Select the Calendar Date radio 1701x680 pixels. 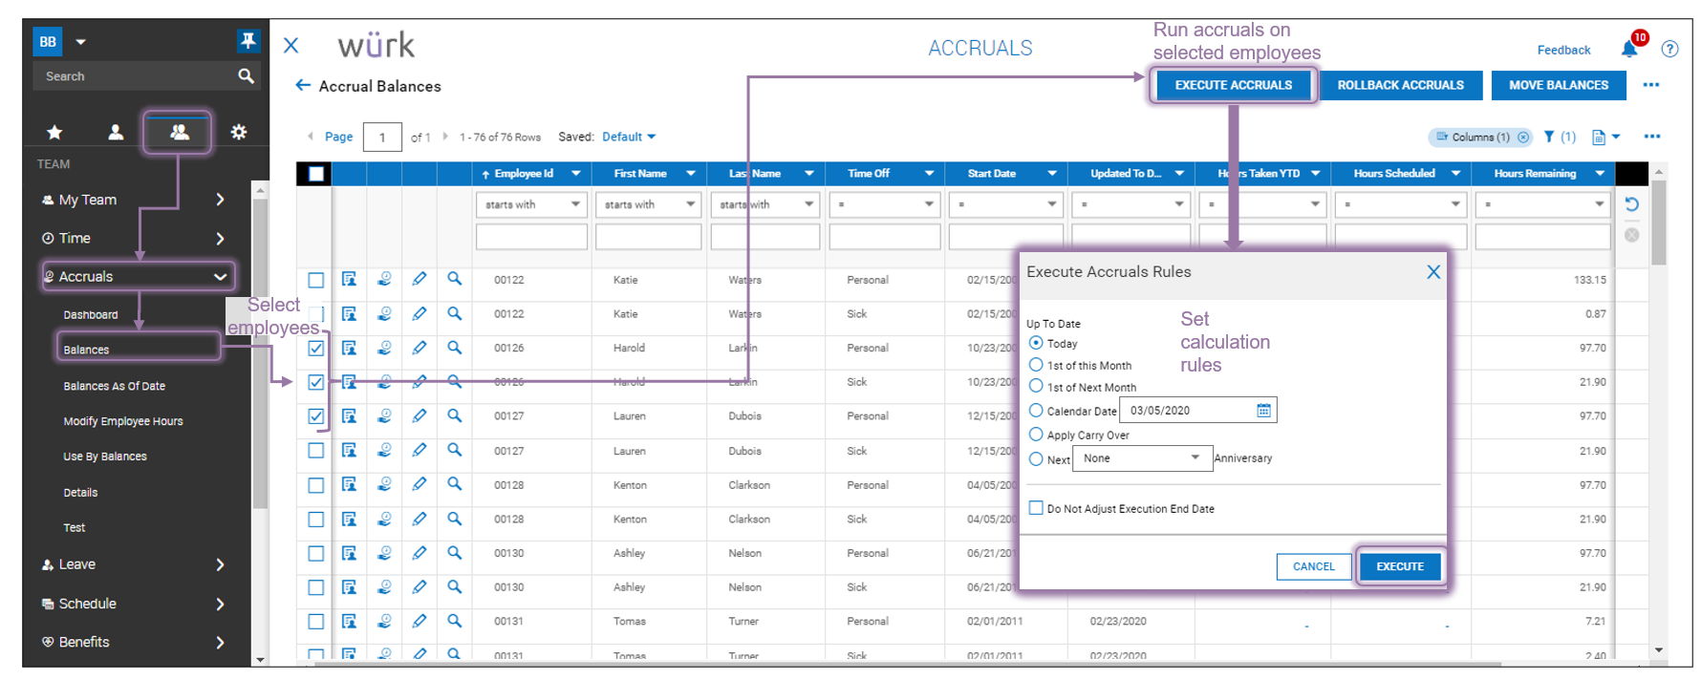click(1036, 410)
